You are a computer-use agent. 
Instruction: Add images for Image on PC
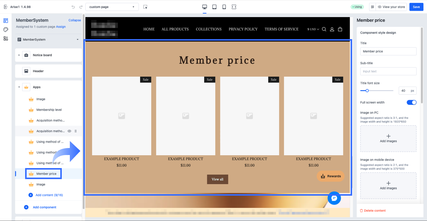click(x=388, y=138)
